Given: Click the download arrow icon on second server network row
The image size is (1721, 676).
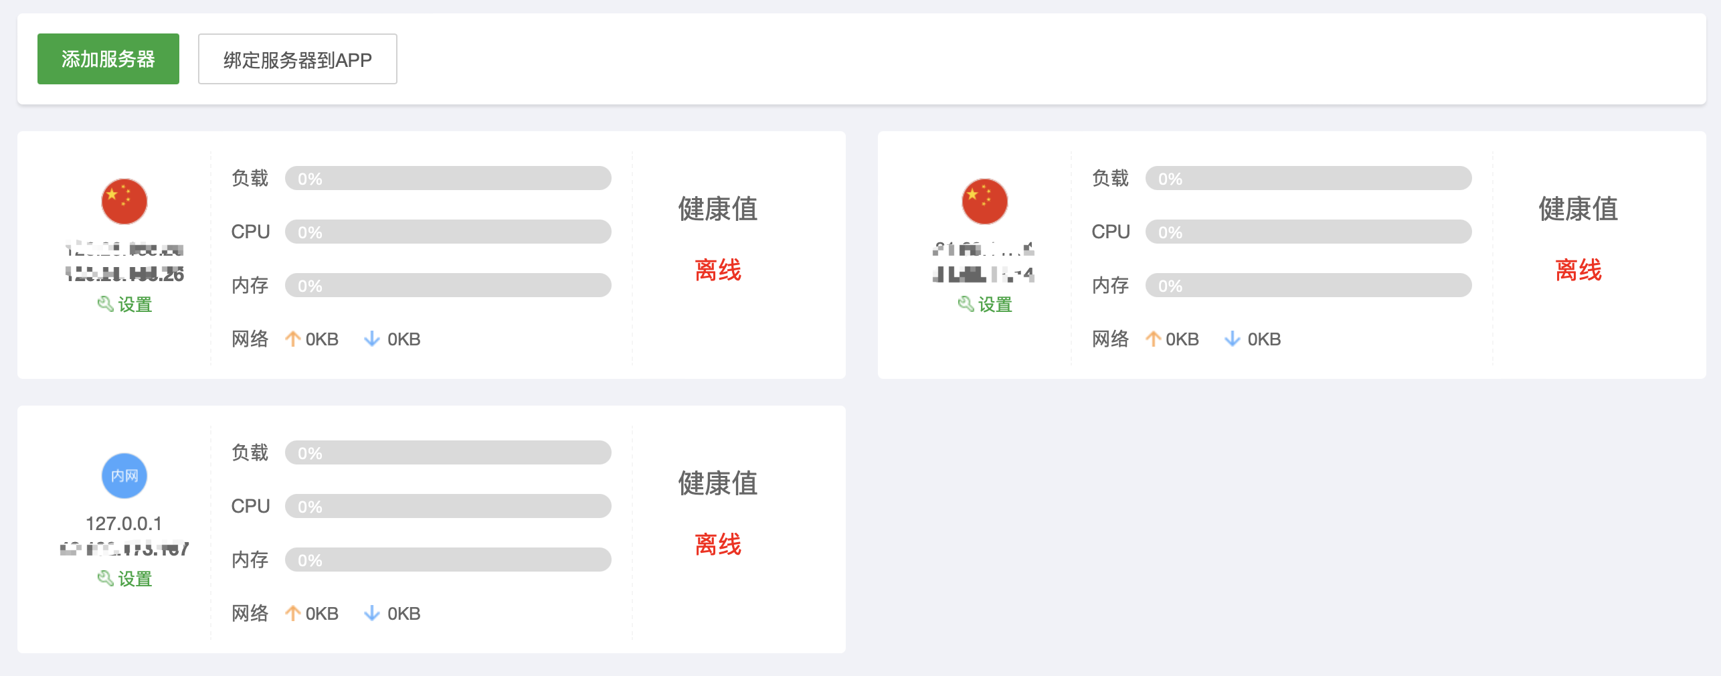Looking at the screenshot, I should 1233,339.
